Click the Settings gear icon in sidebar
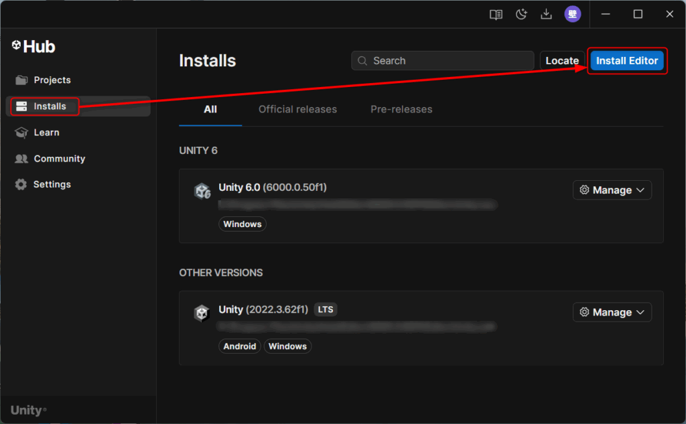This screenshot has height=424, width=686. click(x=21, y=184)
